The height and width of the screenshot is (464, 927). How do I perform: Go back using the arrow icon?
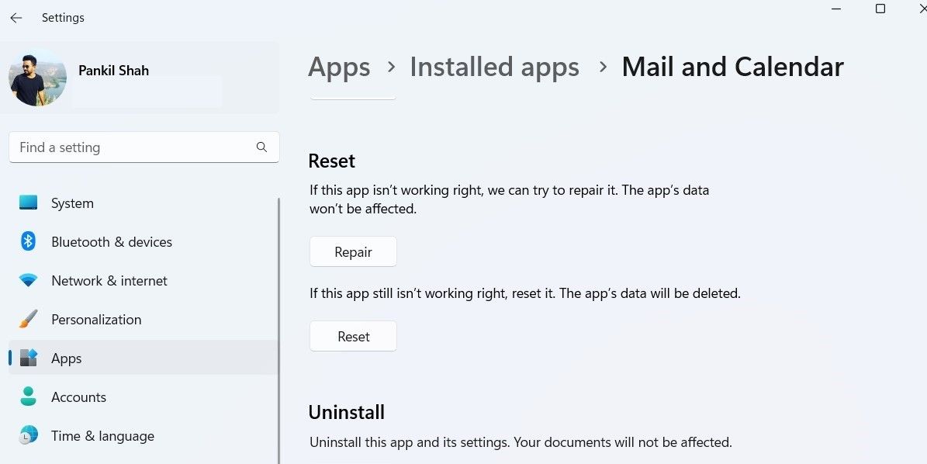pos(16,18)
